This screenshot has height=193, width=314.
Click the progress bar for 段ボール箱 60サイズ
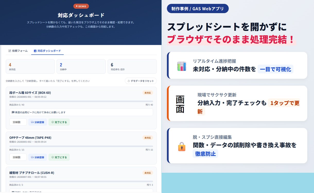click(x=81, y=101)
